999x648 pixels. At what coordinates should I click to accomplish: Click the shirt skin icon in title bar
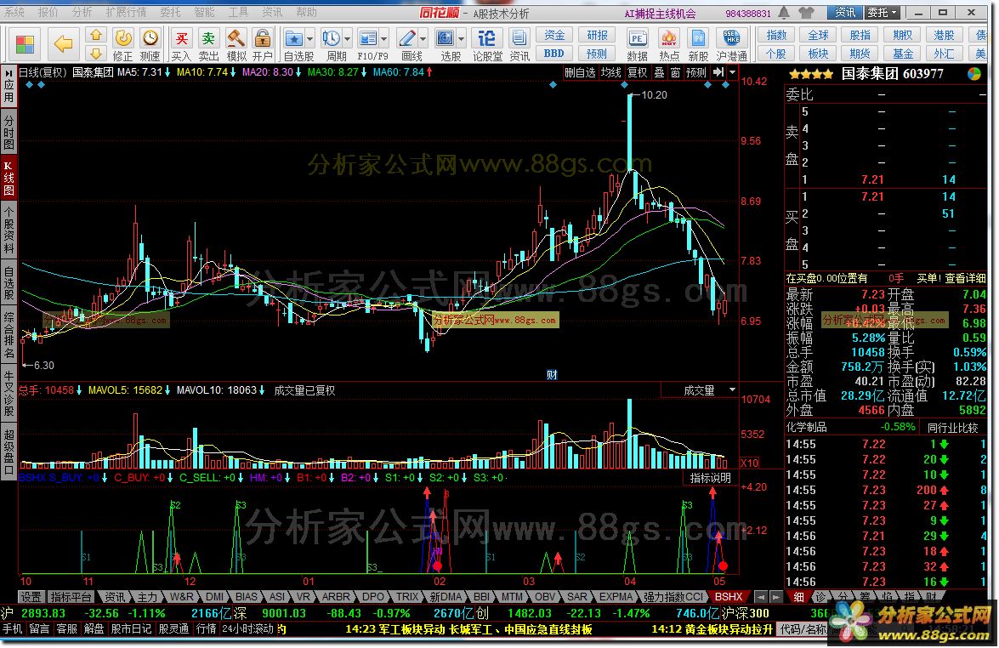(x=807, y=12)
